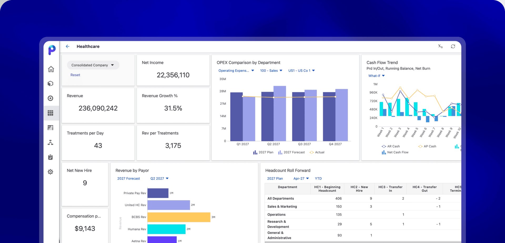Click the Cash Flow Trend title
Screen dimensions: 505x243
382,63
